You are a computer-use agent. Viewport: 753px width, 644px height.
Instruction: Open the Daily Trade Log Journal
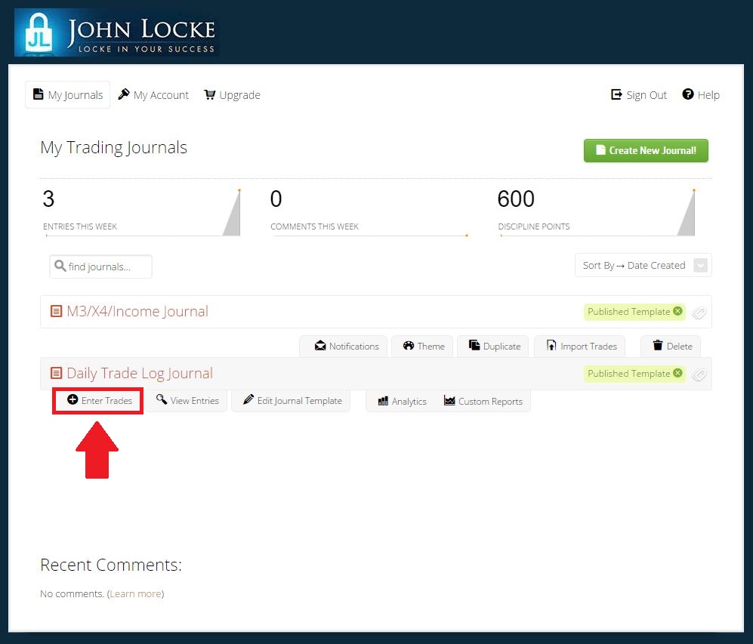click(x=140, y=374)
